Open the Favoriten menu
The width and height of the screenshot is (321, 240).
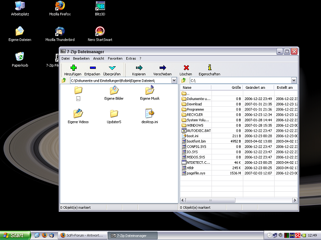115,59
